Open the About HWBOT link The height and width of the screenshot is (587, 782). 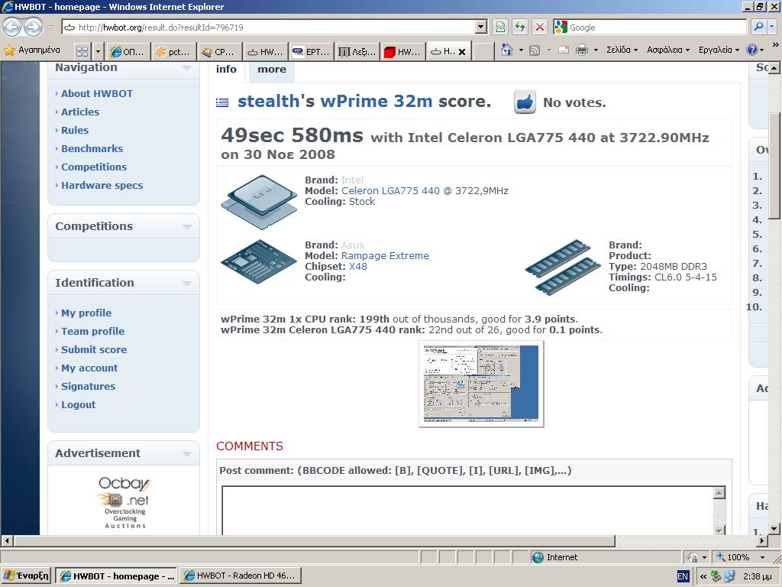97,93
